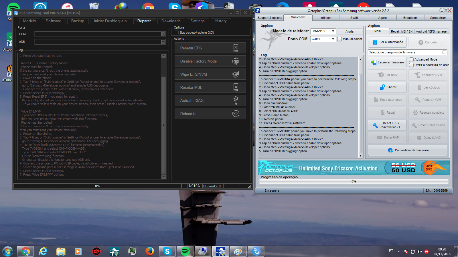Image resolution: width=458 pixels, height=257 pixels.
Task: Click the Disable Factory Mode android icon
Action: [x=236, y=61]
